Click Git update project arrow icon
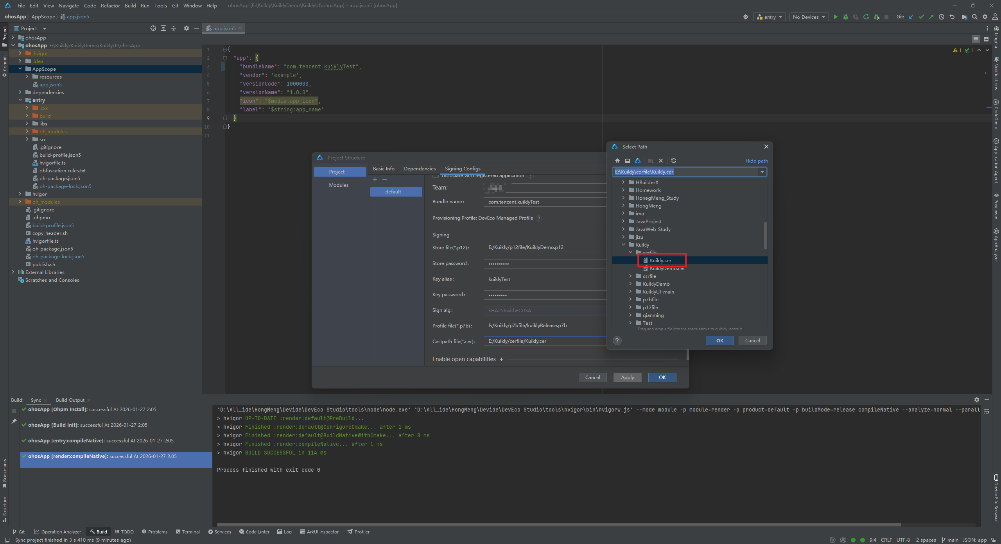The image size is (1001, 544). [x=911, y=17]
